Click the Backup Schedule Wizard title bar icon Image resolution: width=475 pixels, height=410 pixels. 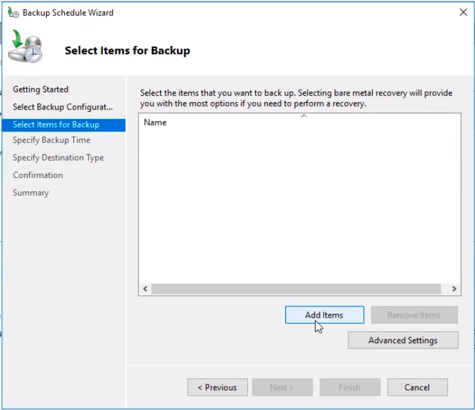click(x=12, y=12)
